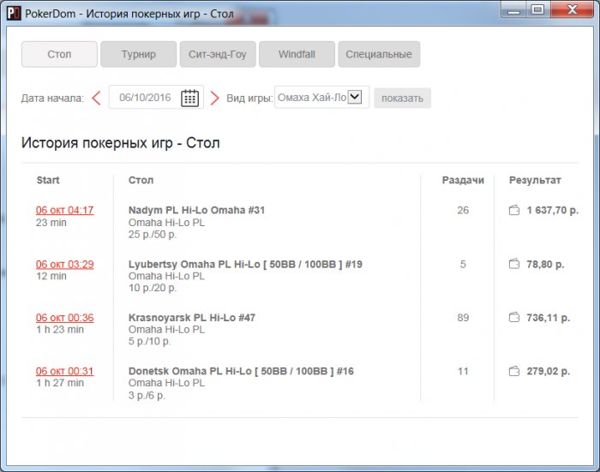
Task: Click the stakes text 25 р./50 р.
Action: coord(153,235)
